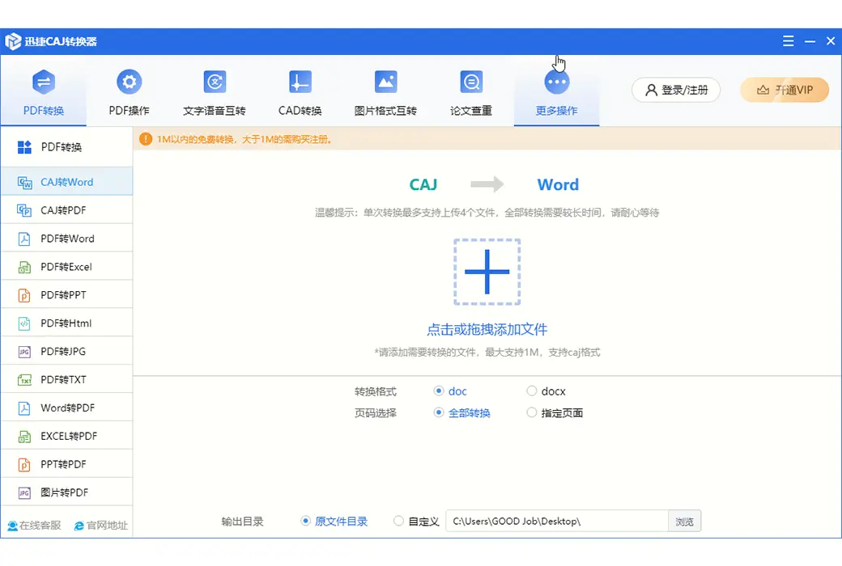Viewport: 842px width, 566px height.
Task: Click the PDF转JPG sidebar icon
Action: (24, 352)
